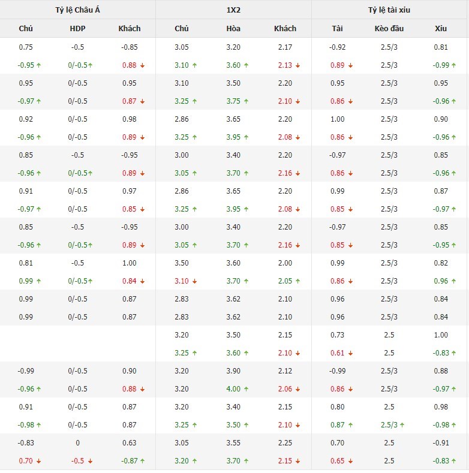Screen dimensions: 469x473
Task: Select the 3.55 draw odds value
Action: (x=233, y=443)
